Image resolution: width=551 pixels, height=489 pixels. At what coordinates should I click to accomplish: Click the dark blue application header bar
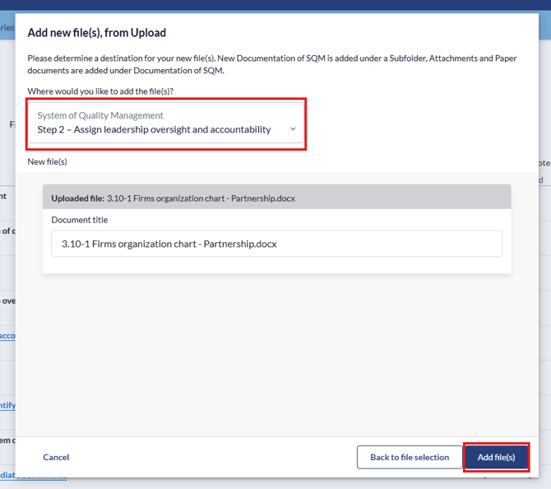point(275,5)
